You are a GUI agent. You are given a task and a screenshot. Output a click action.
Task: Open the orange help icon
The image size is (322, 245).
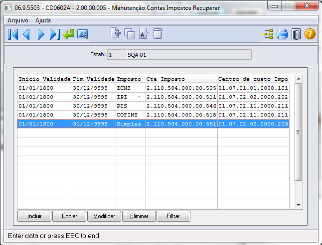coord(310,34)
